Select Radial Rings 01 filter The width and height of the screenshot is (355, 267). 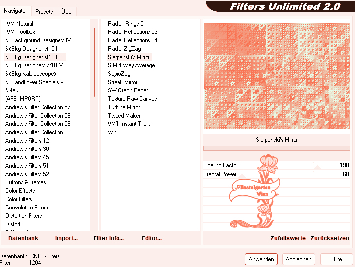tap(126, 24)
